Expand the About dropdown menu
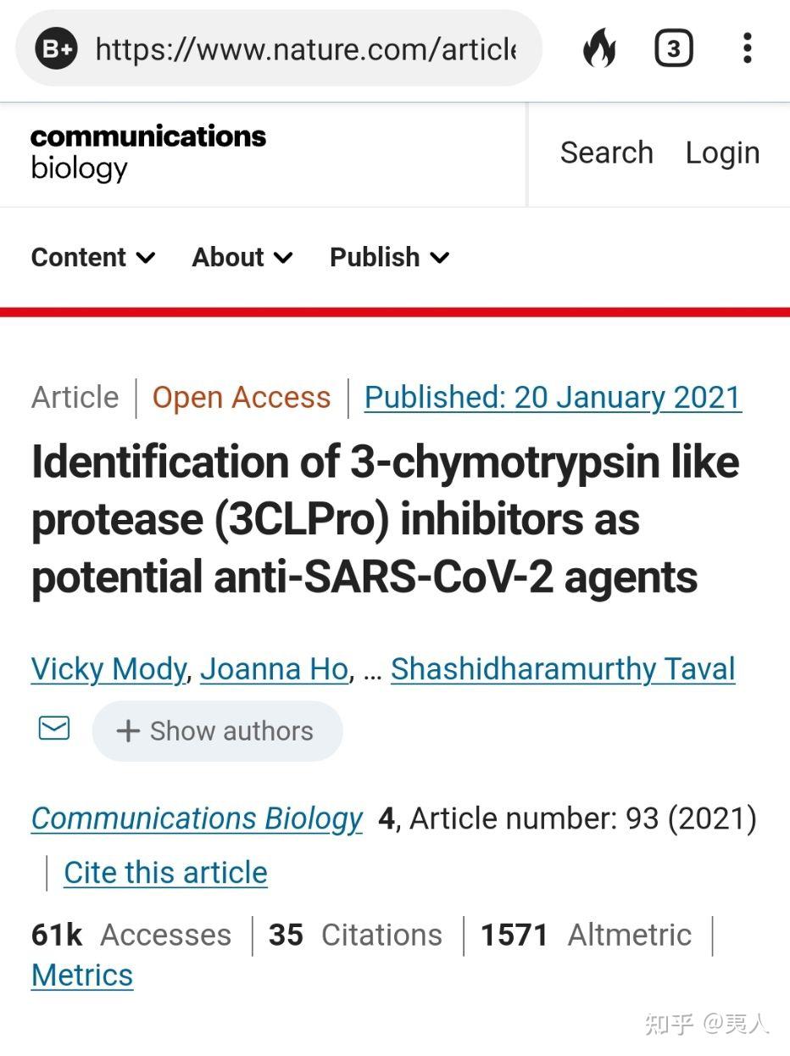This screenshot has width=790, height=1056. (x=242, y=257)
